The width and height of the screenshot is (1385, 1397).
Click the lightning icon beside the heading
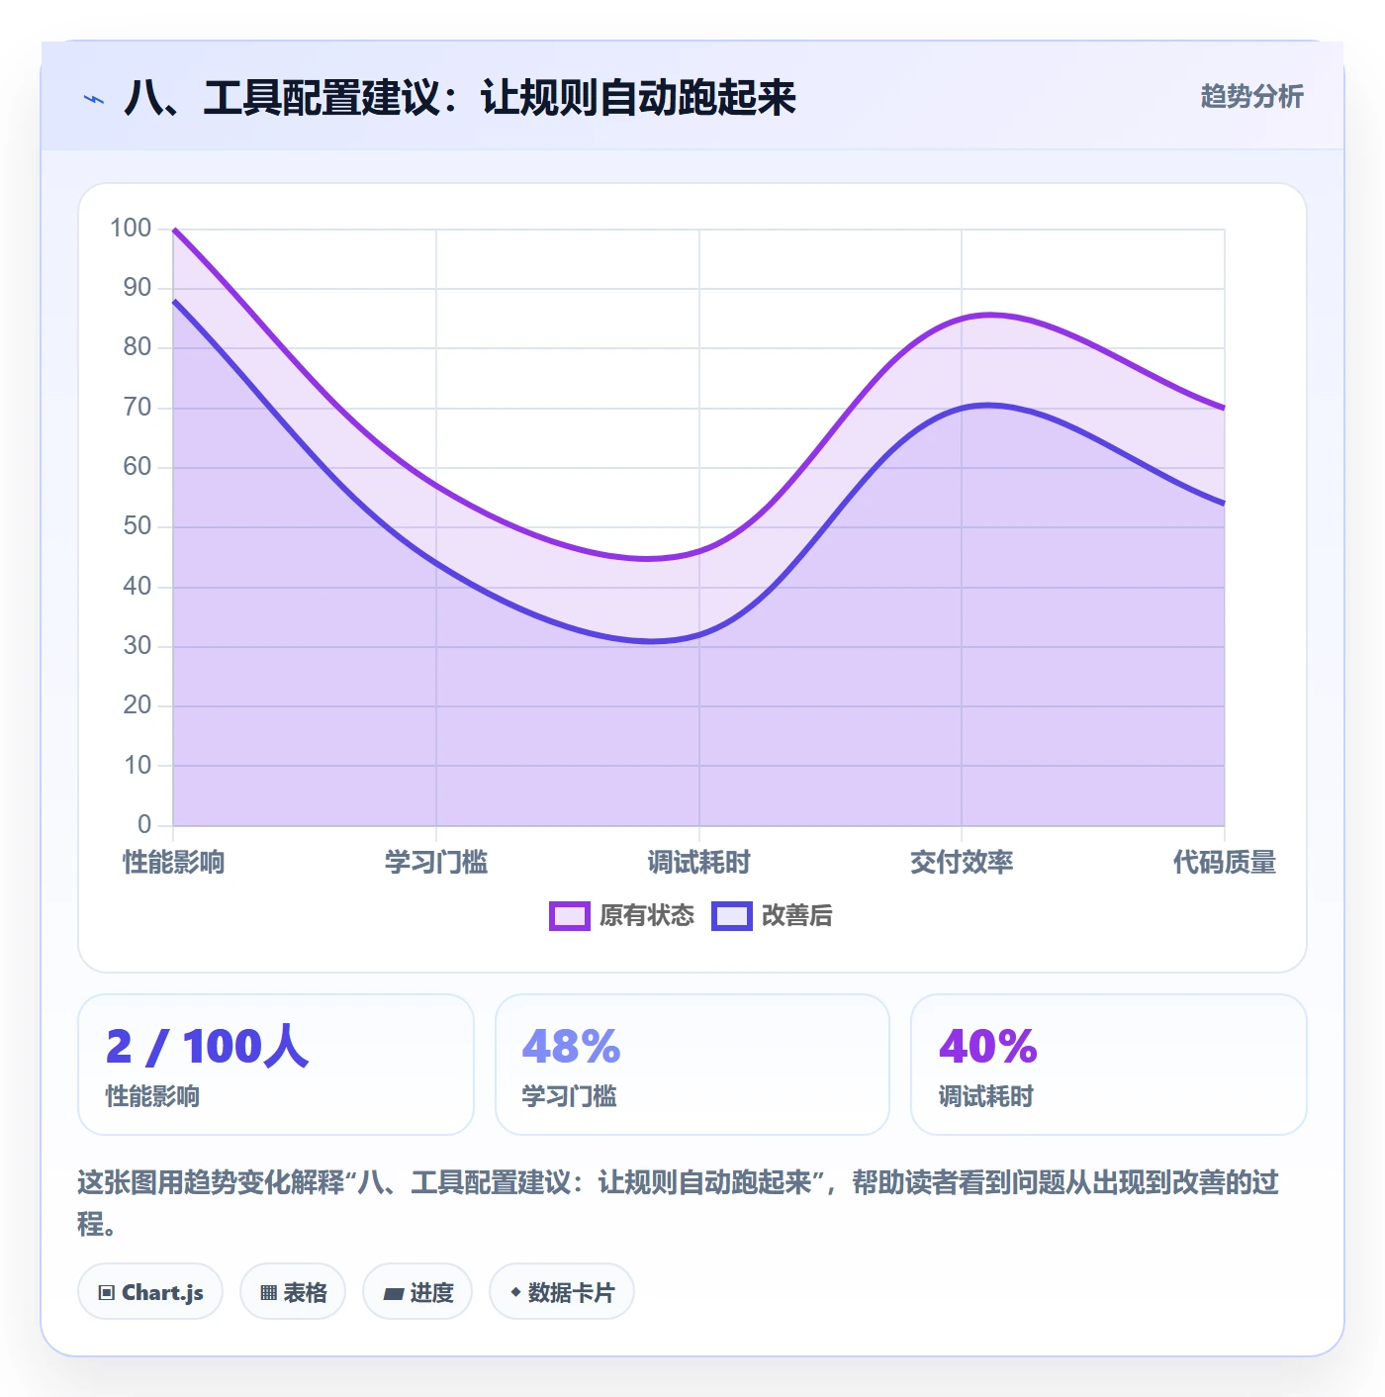94,99
